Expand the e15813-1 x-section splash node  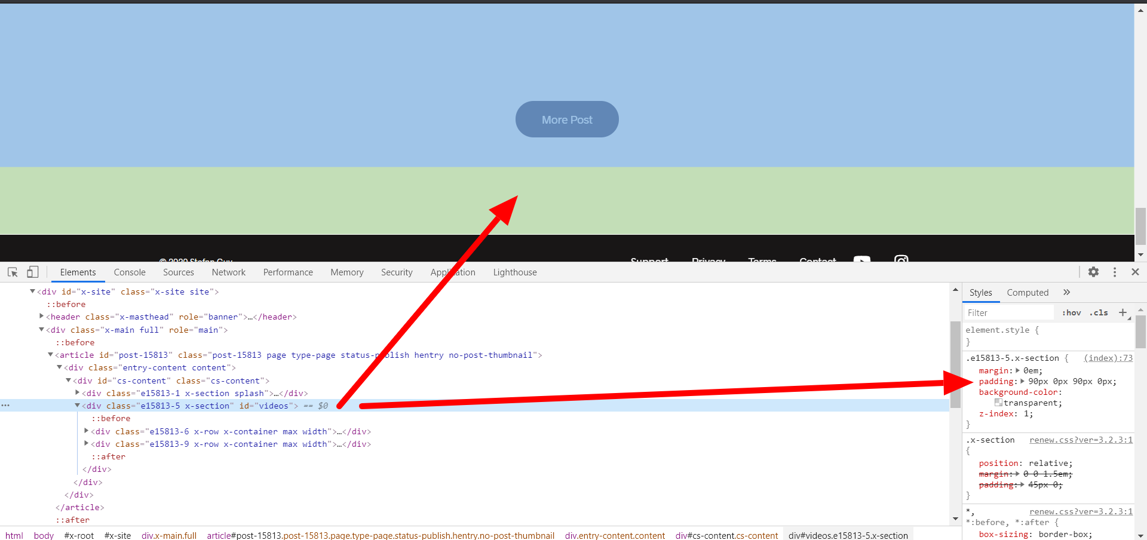coord(77,393)
